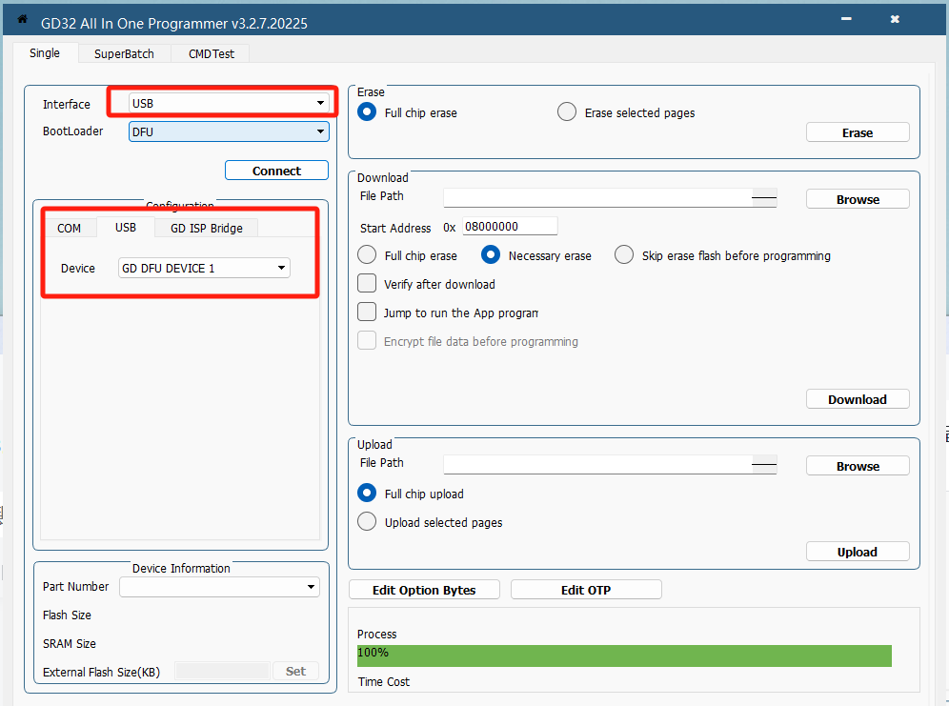Click the Edit OTP button

pos(586,590)
